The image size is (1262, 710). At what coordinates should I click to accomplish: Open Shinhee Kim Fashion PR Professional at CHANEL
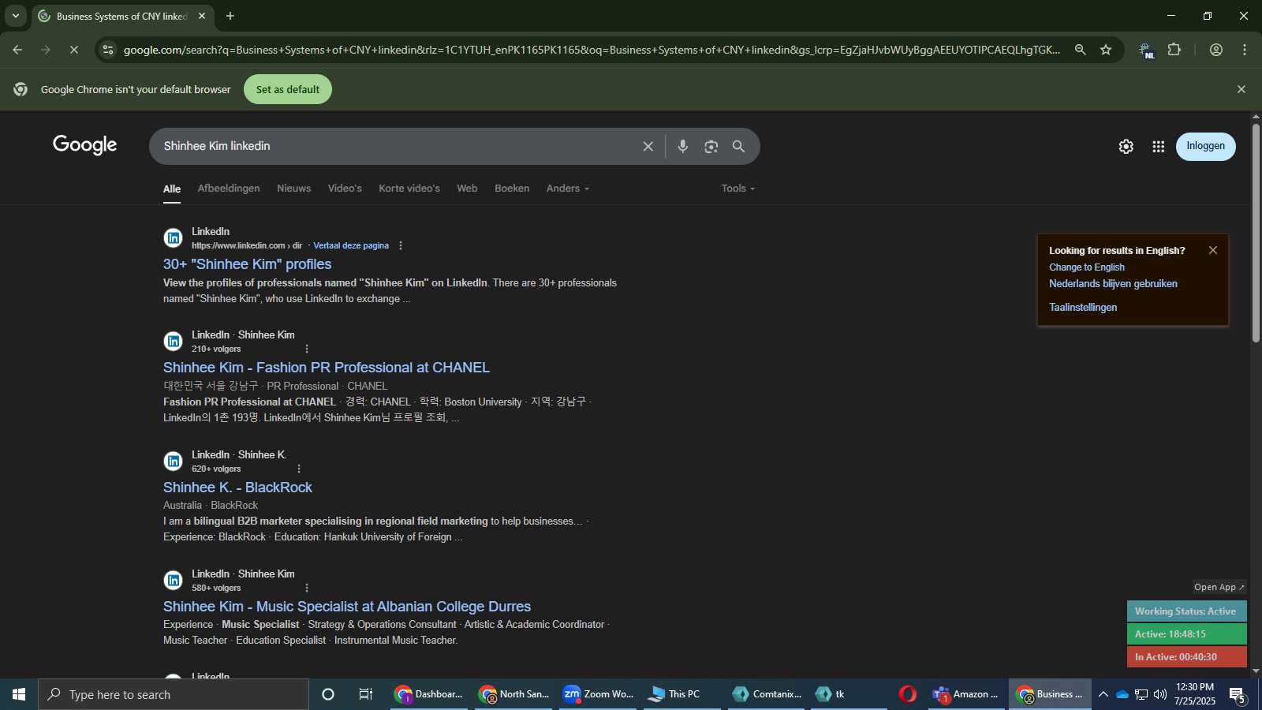(327, 368)
